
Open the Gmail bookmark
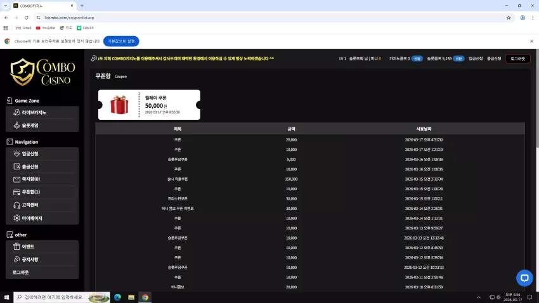pos(23,28)
